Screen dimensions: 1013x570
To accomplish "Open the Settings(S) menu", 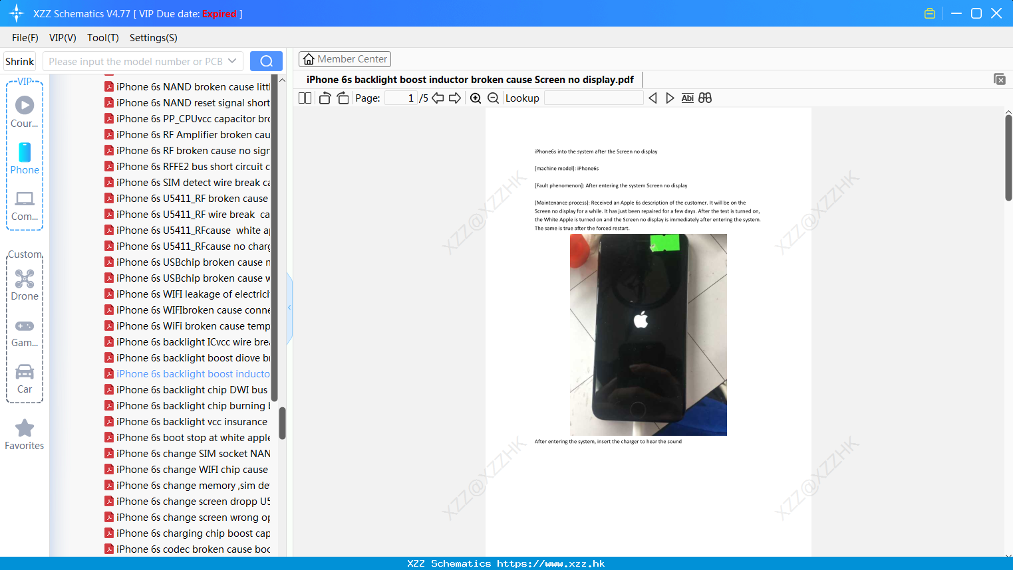I will (x=154, y=38).
